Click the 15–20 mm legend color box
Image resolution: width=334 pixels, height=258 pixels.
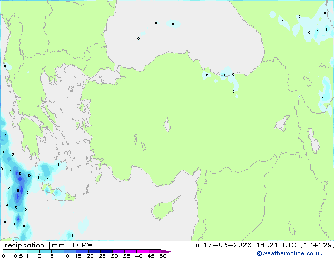point(82,251)
